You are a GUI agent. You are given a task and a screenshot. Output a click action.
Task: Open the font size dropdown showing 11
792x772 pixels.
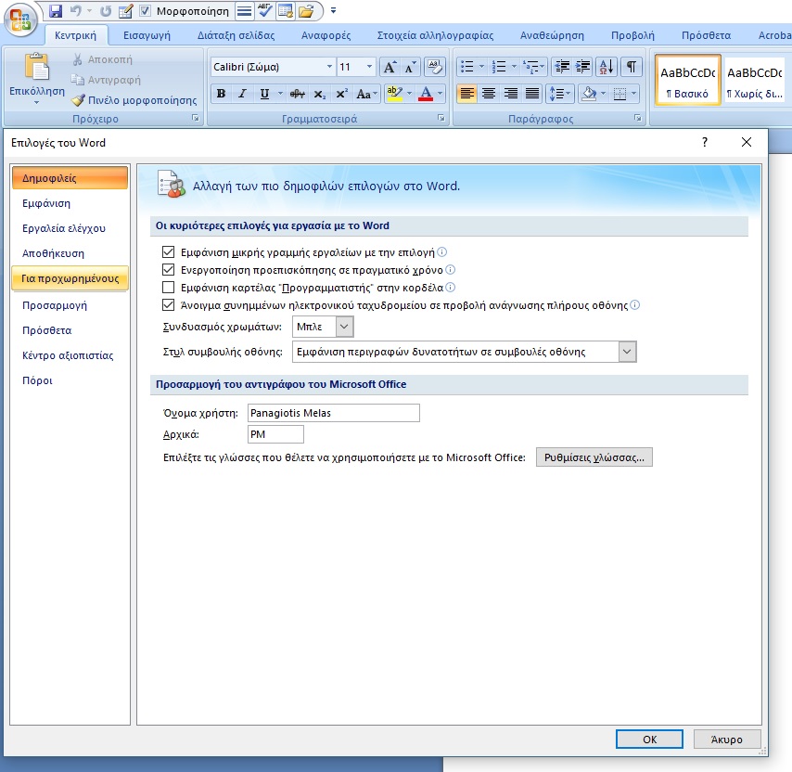pos(369,67)
